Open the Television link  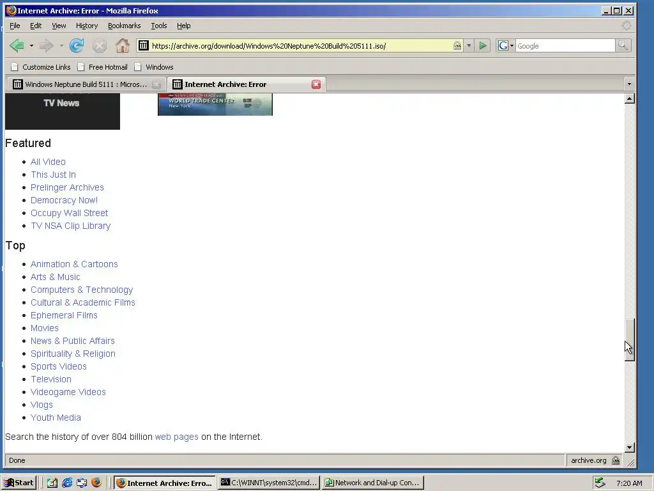tap(51, 379)
